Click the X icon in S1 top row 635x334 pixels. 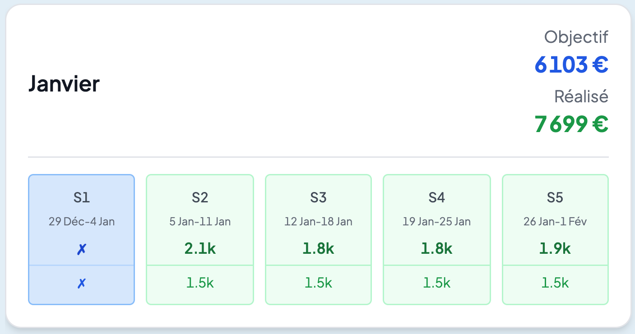coord(82,249)
